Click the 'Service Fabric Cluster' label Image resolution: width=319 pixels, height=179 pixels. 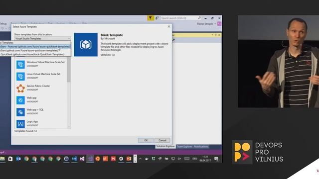point(38,86)
